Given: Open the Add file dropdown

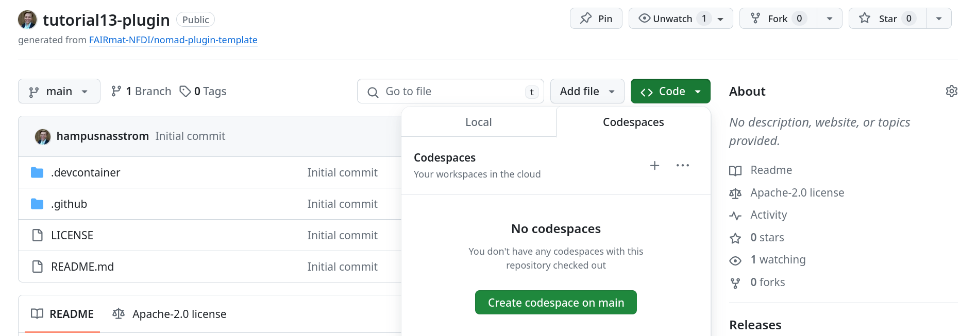Looking at the screenshot, I should tap(587, 91).
